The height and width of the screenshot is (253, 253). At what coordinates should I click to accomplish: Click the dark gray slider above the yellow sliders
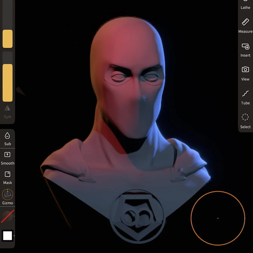pyautogui.click(x=7, y=14)
